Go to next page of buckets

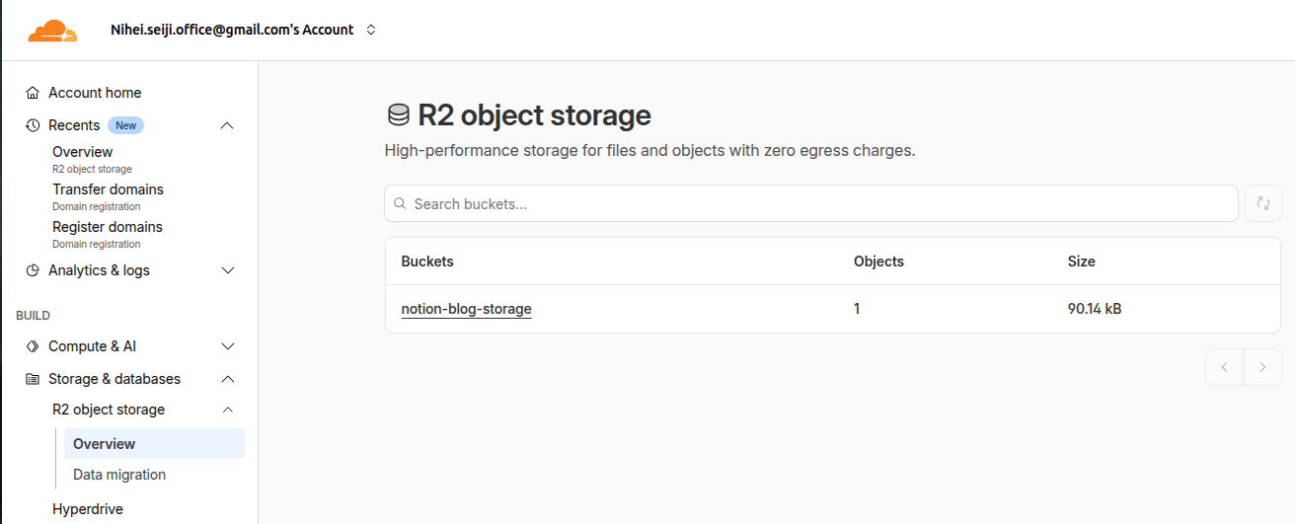click(x=1262, y=367)
